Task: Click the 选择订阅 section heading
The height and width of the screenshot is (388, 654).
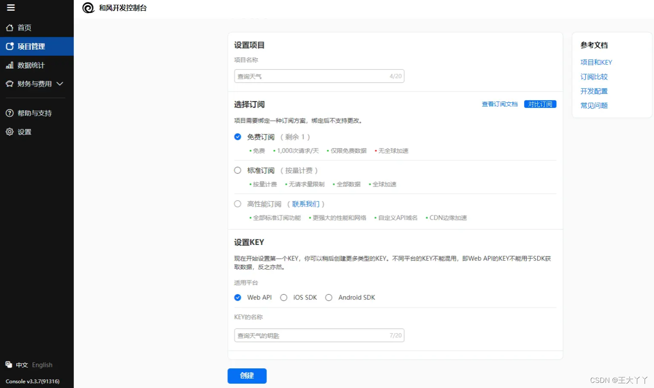Action: (x=249, y=104)
